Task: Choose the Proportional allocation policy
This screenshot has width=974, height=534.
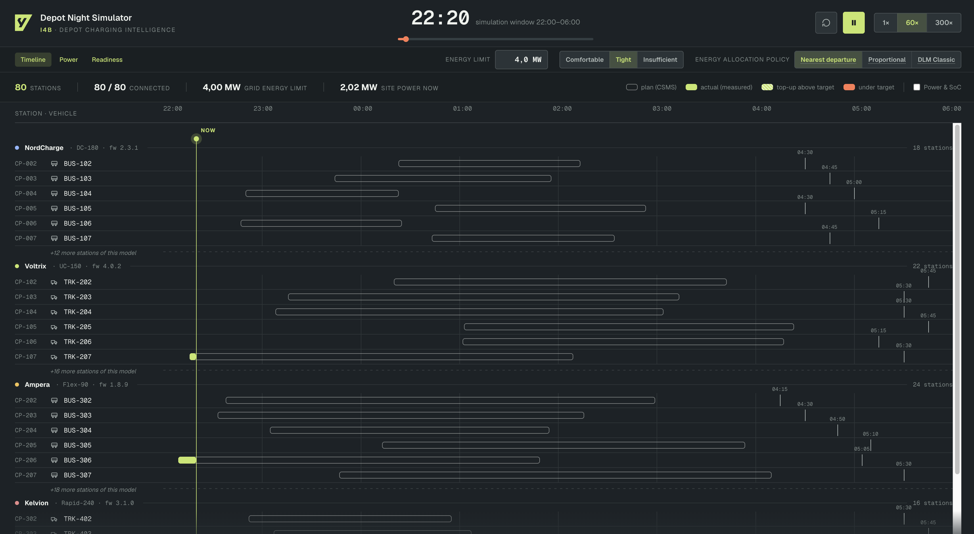Action: coord(887,60)
